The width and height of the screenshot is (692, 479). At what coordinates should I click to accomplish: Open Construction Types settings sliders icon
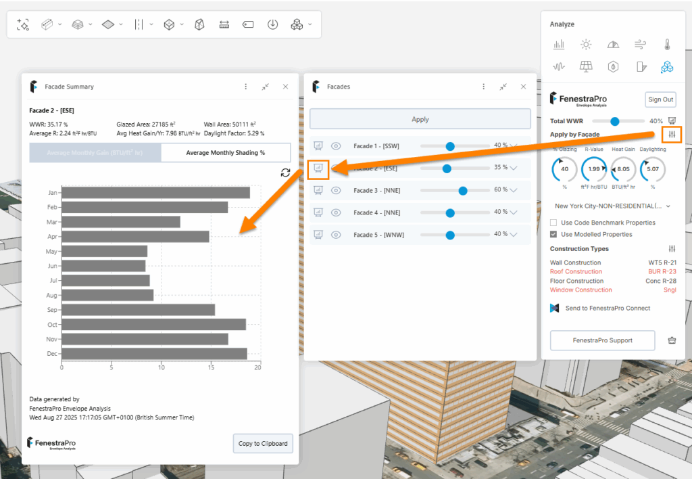pyautogui.click(x=672, y=249)
